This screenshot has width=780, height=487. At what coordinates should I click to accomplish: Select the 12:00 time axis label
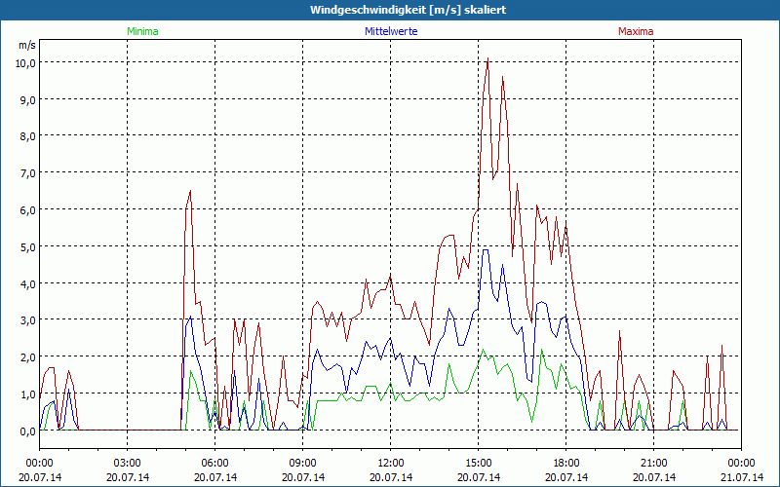click(391, 463)
